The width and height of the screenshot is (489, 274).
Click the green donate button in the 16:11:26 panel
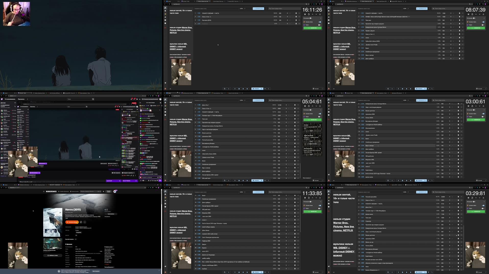(312, 28)
